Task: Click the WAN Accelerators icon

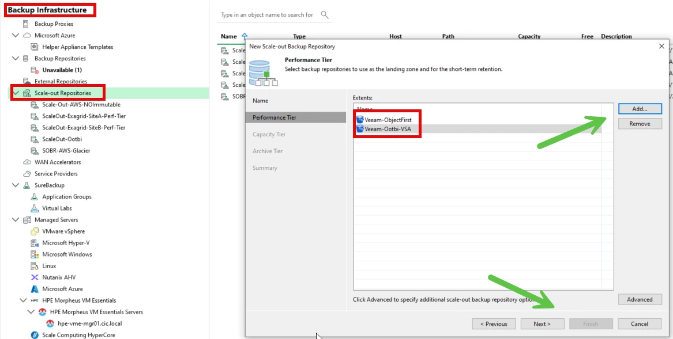Action: tap(27, 162)
